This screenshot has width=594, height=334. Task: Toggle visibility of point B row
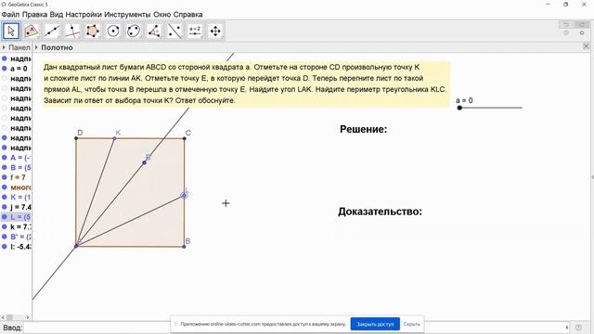point(5,167)
